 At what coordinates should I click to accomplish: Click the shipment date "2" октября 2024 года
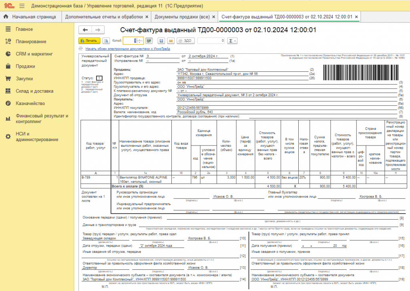click(156, 246)
